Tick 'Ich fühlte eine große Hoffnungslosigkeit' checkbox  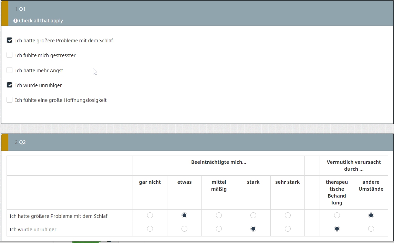click(x=10, y=100)
